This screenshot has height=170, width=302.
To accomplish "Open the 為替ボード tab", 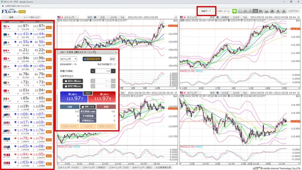I will 206,11.
